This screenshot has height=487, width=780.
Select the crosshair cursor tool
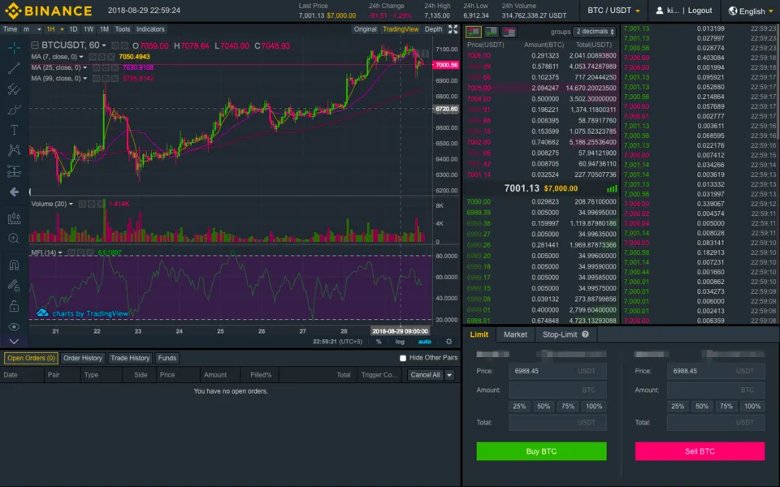click(14, 48)
